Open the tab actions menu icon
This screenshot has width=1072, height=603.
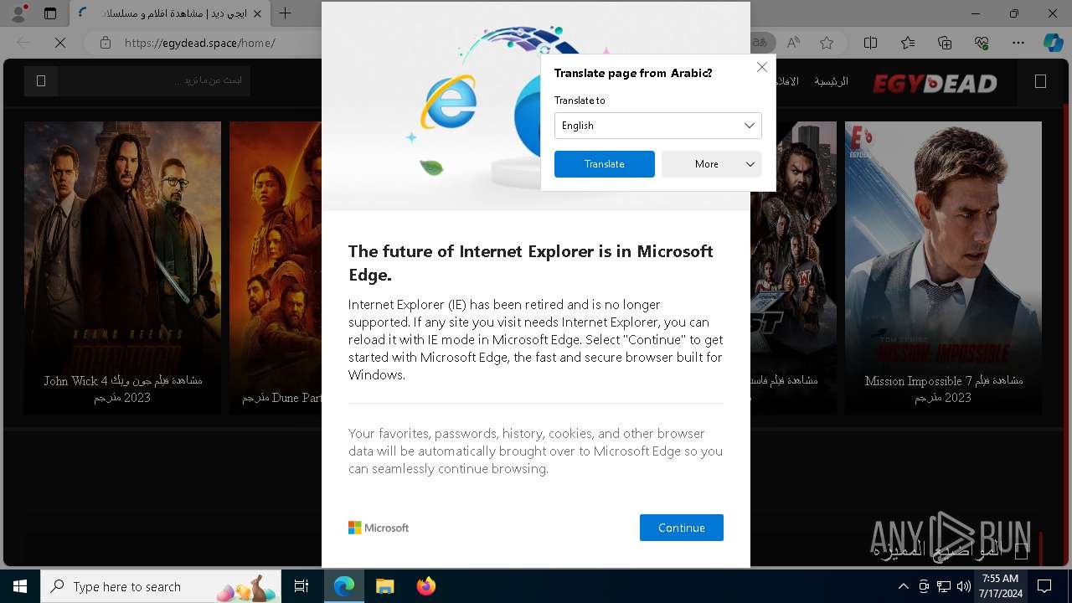click(50, 13)
